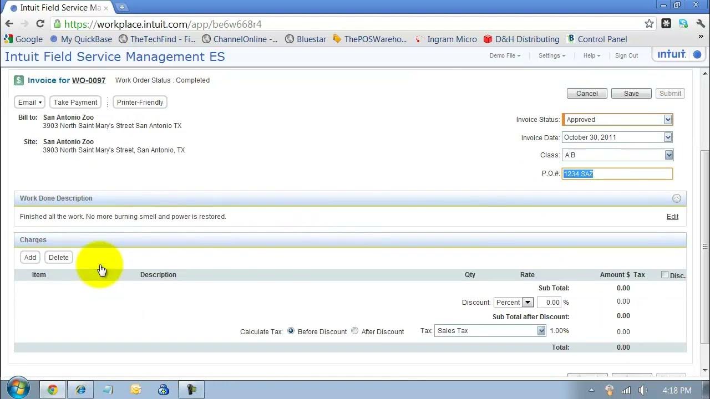Click the Cancel button
This screenshot has height=399, width=710.
click(587, 93)
